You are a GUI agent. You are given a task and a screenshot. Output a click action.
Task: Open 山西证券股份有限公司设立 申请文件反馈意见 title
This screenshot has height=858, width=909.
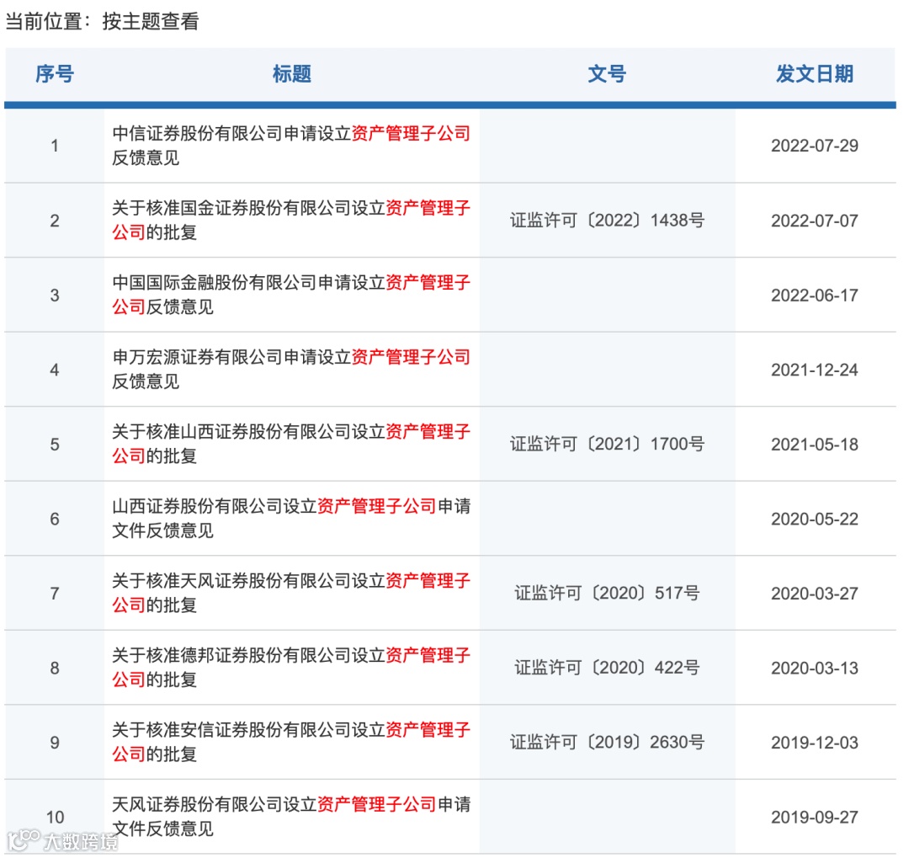[x=291, y=518]
